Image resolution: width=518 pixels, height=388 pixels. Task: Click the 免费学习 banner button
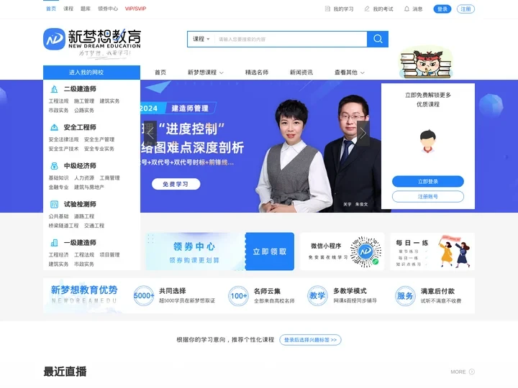(176, 184)
